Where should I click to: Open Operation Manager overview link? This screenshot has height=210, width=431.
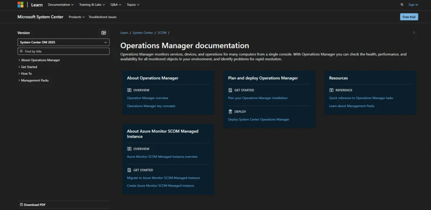pos(148,98)
